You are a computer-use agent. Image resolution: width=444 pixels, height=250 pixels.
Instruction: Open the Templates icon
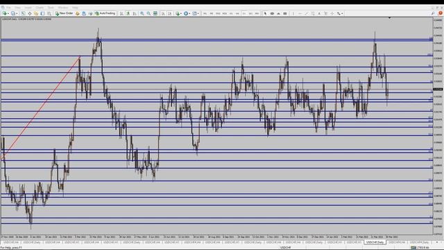(194, 13)
